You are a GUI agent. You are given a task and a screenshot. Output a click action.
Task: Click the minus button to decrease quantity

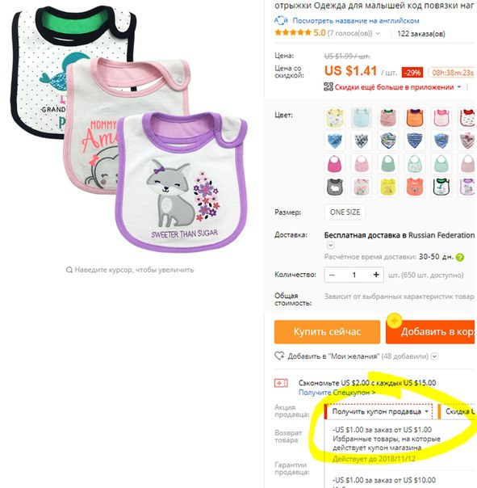click(332, 275)
